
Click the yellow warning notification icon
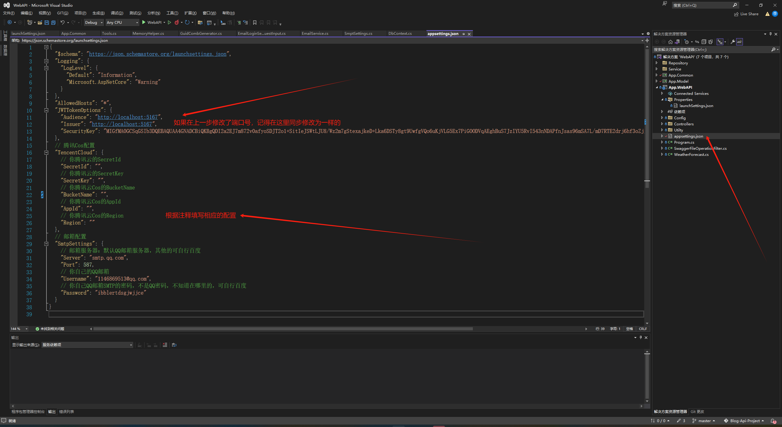(767, 14)
